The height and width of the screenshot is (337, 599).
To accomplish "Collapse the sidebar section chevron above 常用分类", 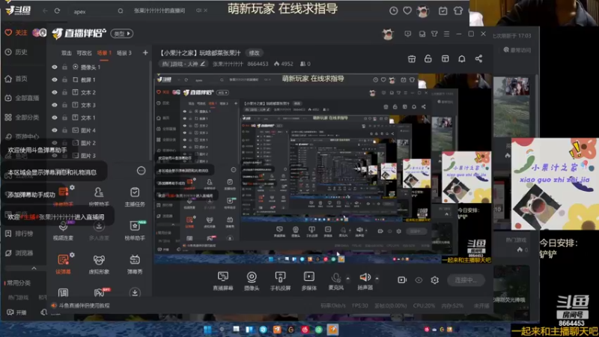I will (x=34, y=268).
